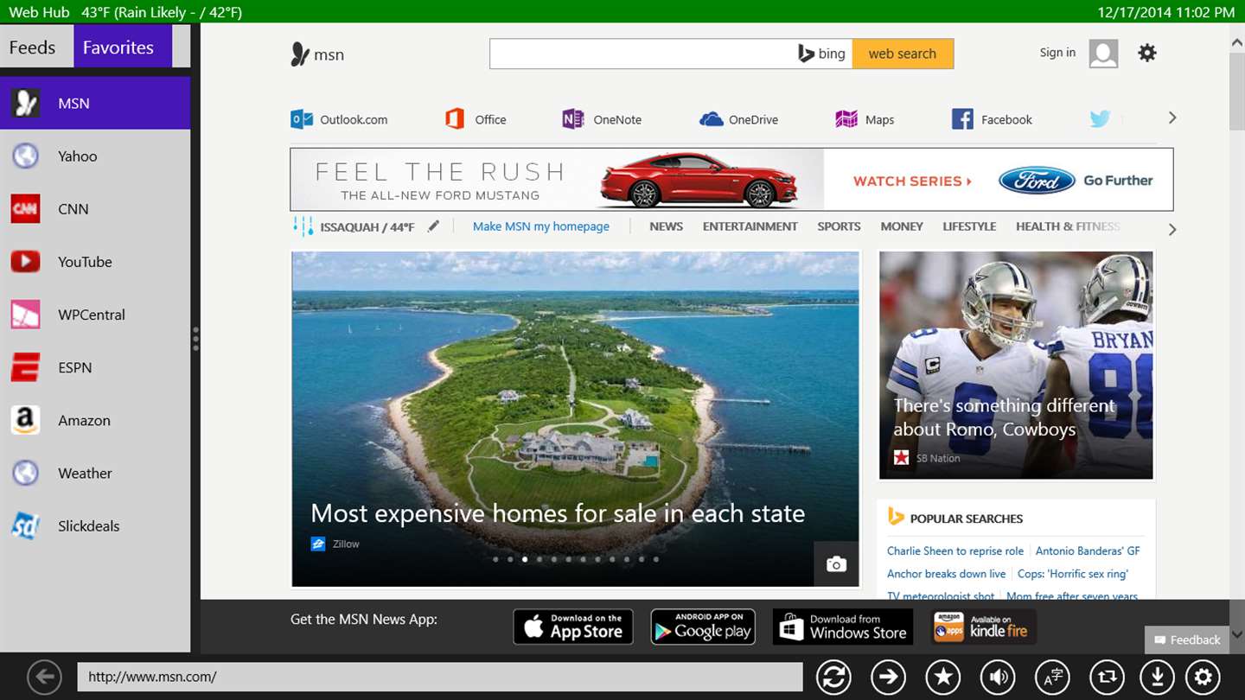Open the NEWS section
1245x700 pixels.
pyautogui.click(x=666, y=226)
